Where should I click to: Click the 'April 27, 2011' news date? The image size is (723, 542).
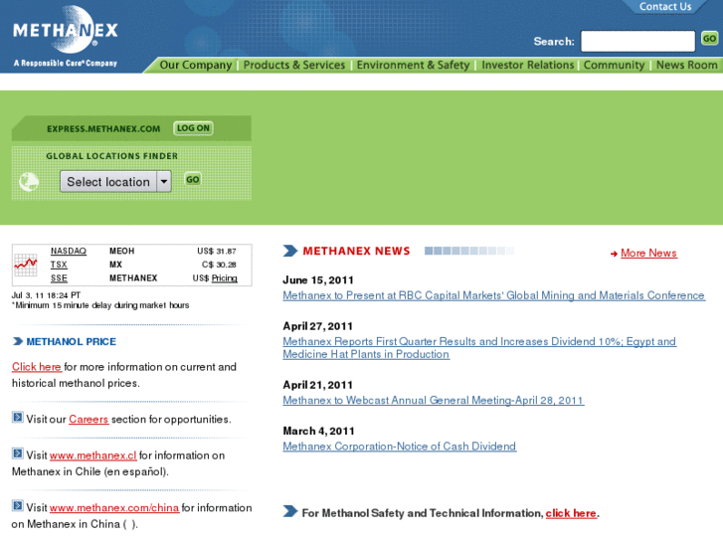coord(317,326)
